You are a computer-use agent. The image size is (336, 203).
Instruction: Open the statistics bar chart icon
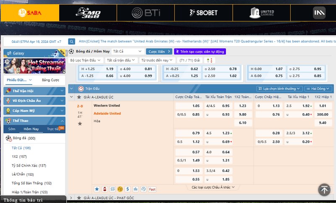click(136, 189)
